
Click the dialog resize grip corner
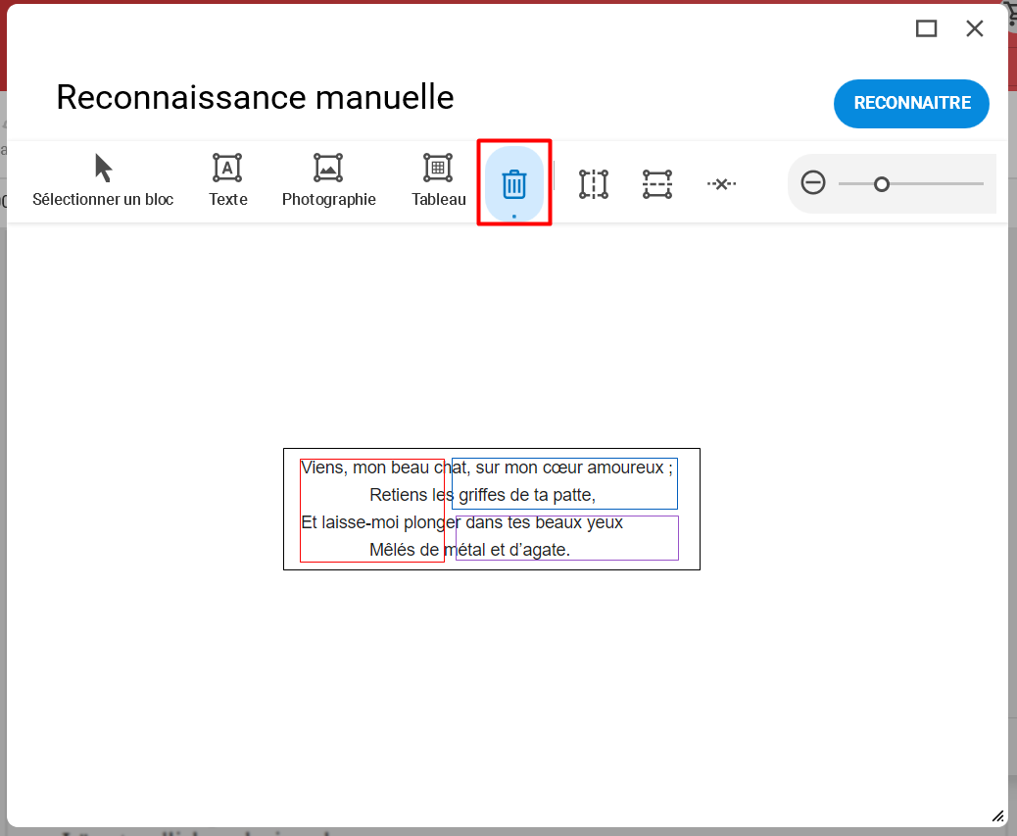click(998, 816)
